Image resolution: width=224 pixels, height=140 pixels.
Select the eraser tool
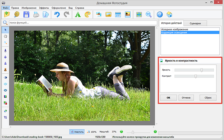point(6,111)
